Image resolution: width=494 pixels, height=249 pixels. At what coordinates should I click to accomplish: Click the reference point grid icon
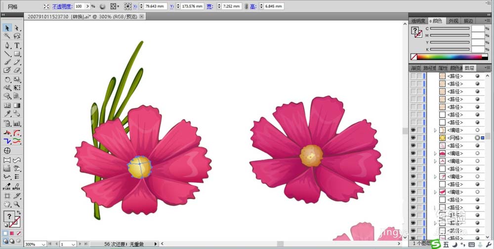[x=127, y=6]
